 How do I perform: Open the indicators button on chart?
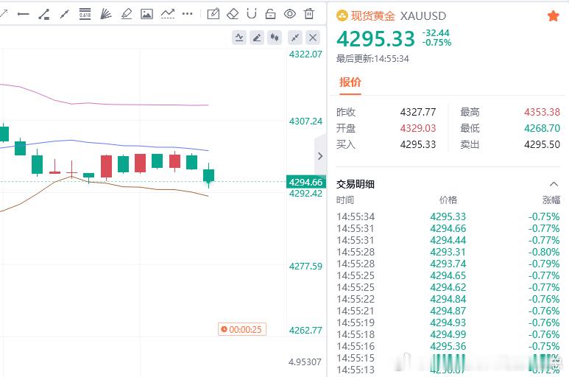(x=239, y=38)
